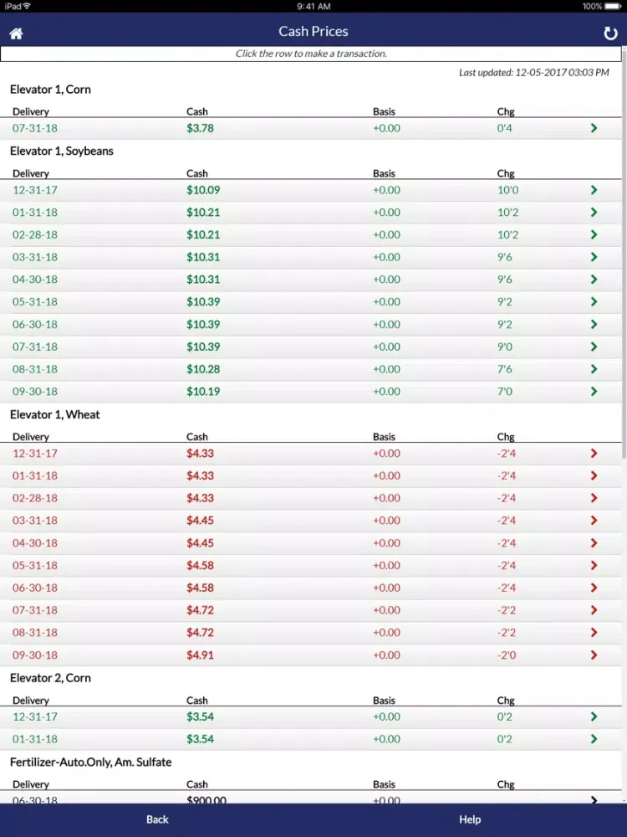Click the vertical scrollbar on right edge
Image resolution: width=627 pixels, height=837 pixels.
pos(624,251)
